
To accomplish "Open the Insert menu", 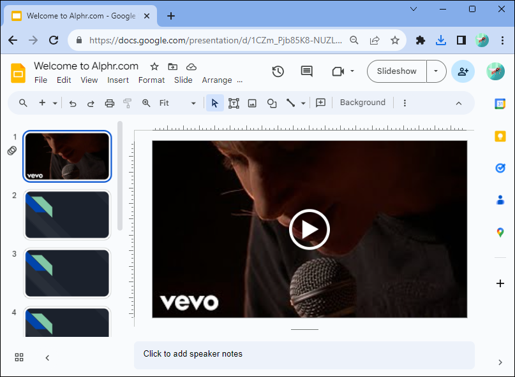I will click(x=118, y=80).
